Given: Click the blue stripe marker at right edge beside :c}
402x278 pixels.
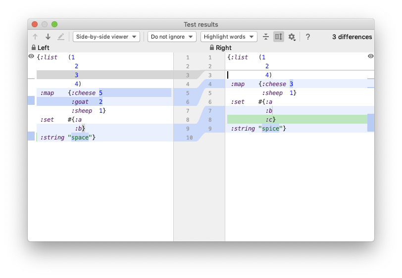Looking at the screenshot, I should pyautogui.click(x=371, y=123).
